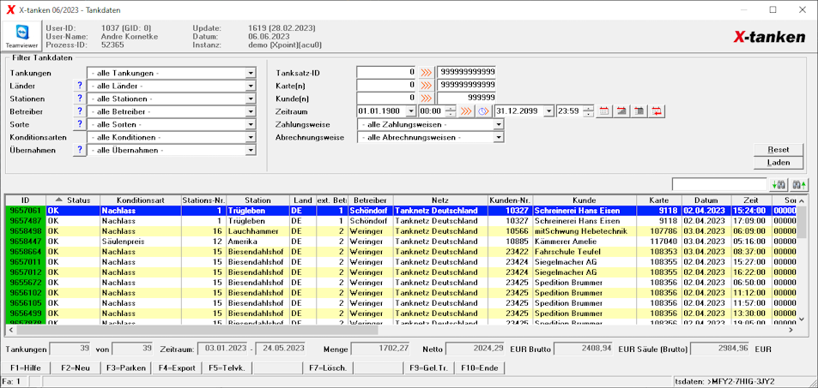Click table vertical scrollbar down arrow

pos(802,319)
